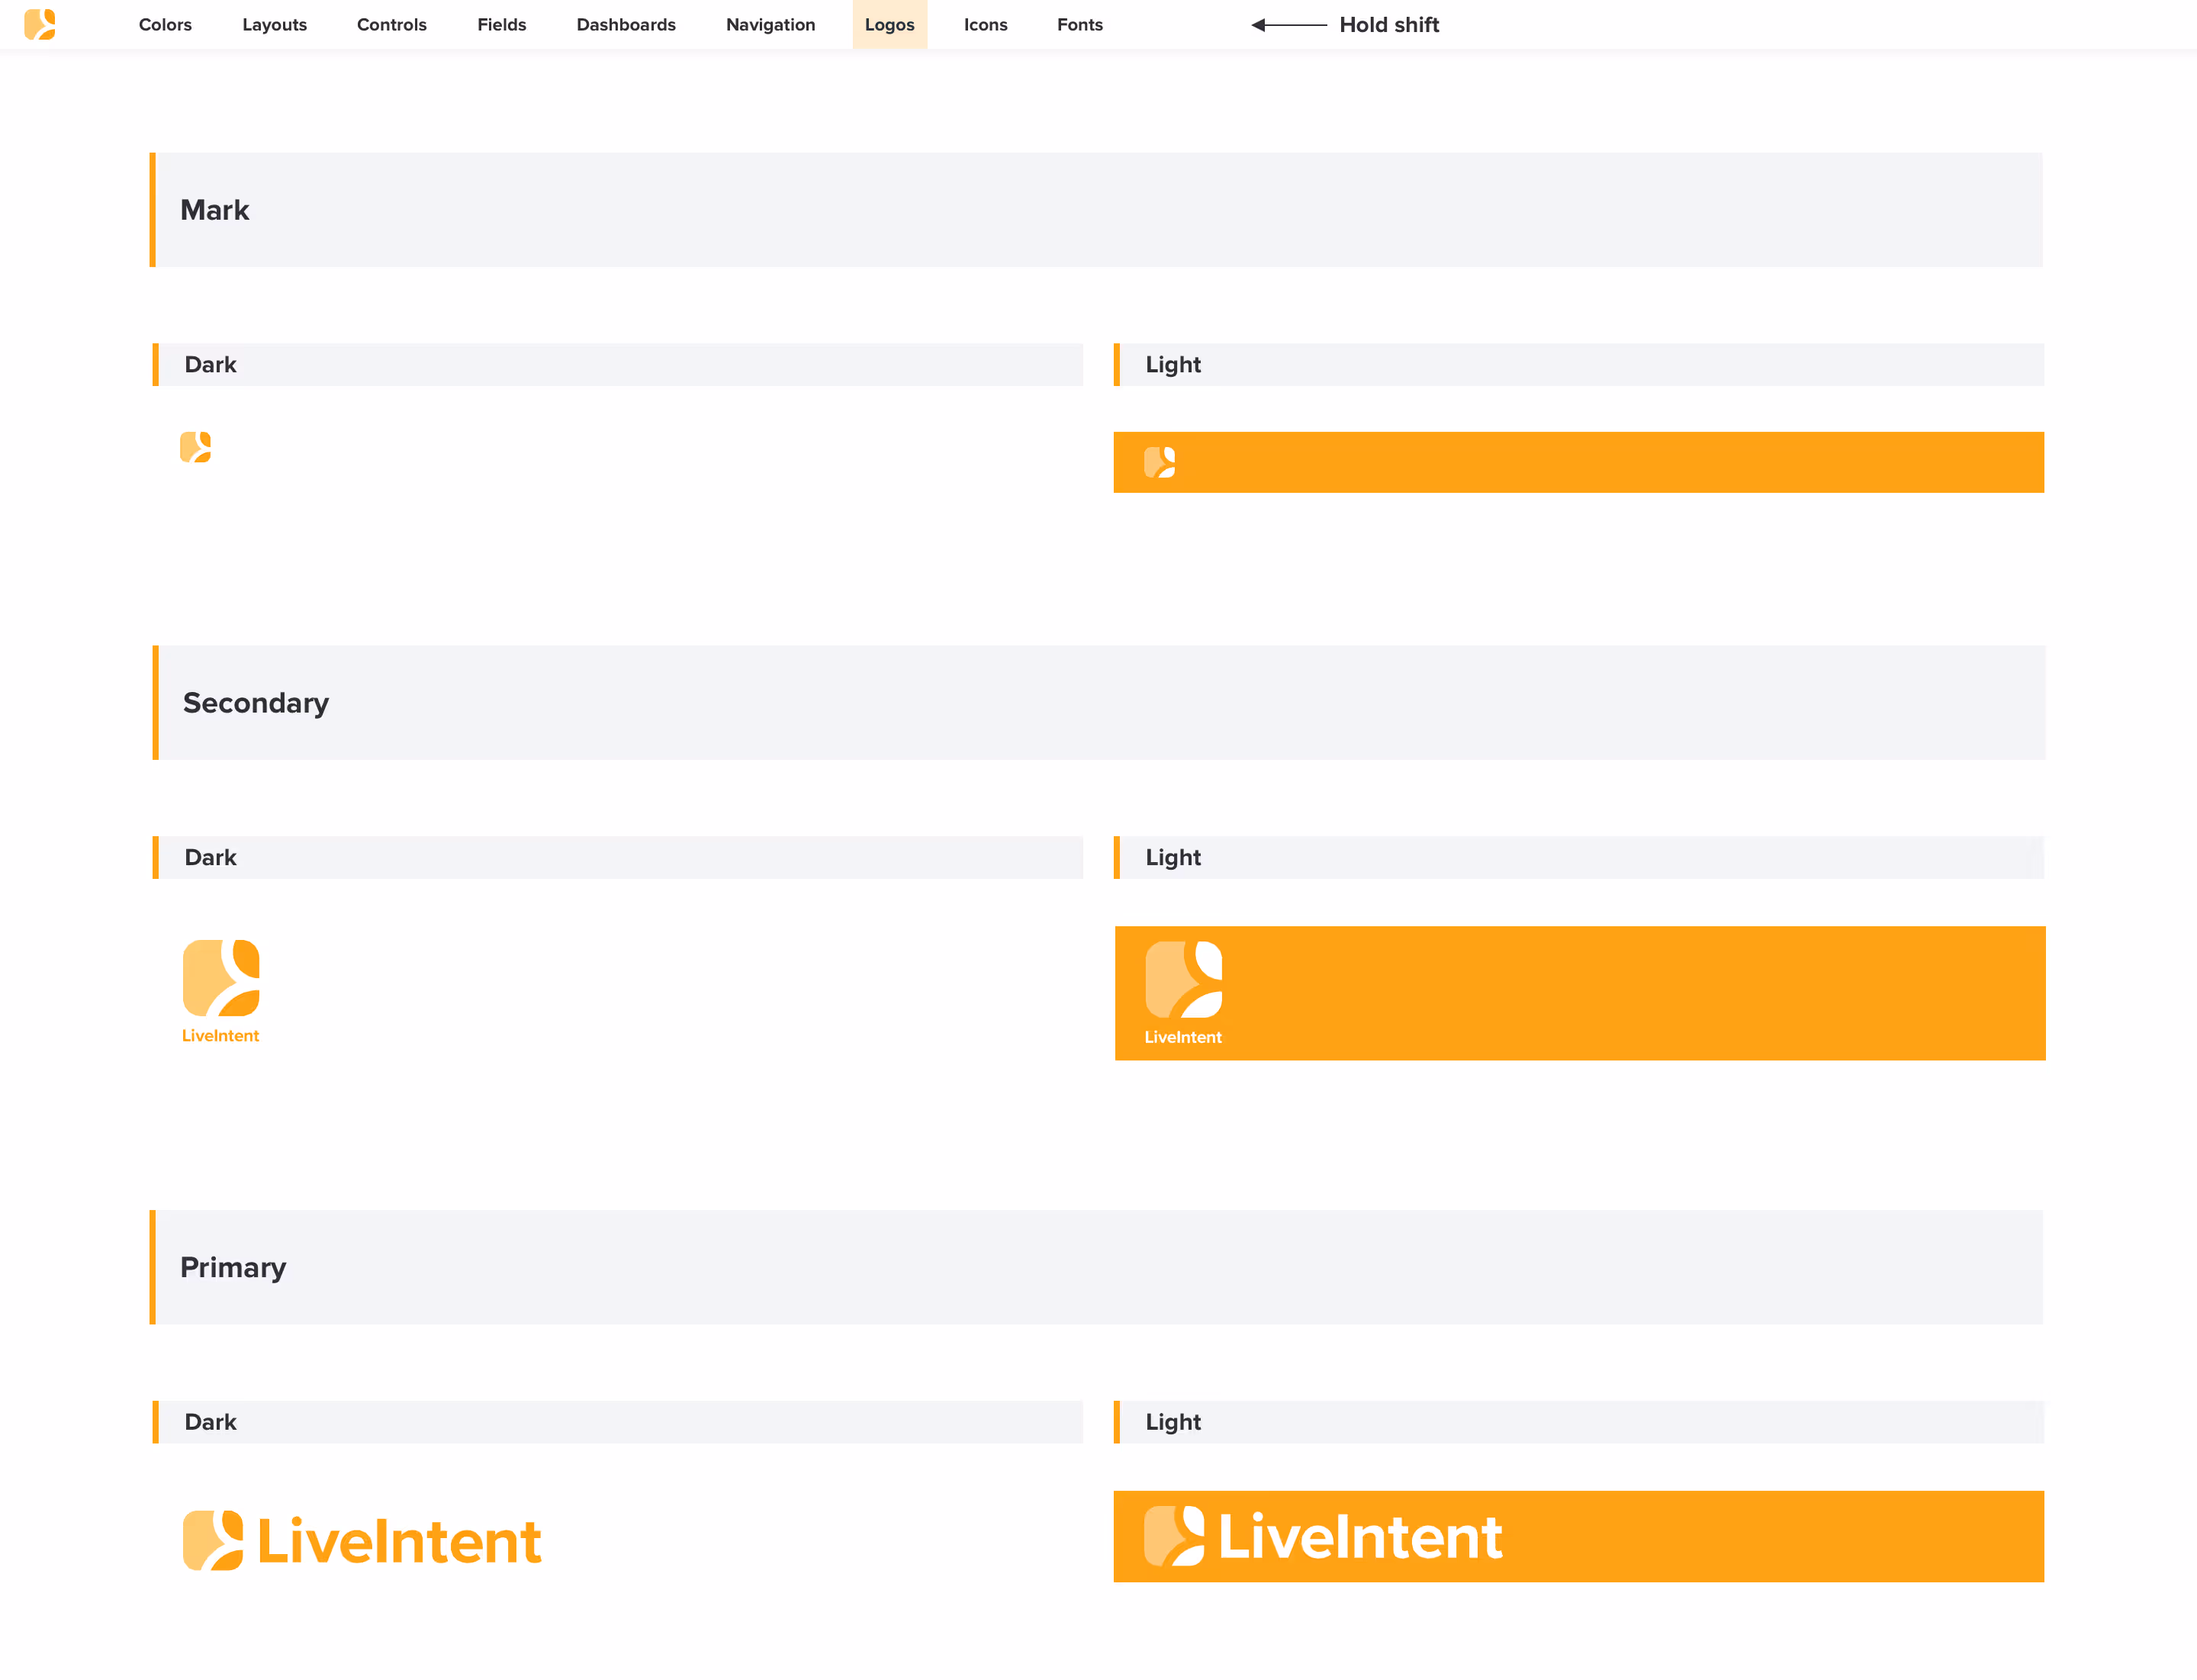Click the small dark Mark logo icon
The image size is (2197, 1680).
point(196,447)
